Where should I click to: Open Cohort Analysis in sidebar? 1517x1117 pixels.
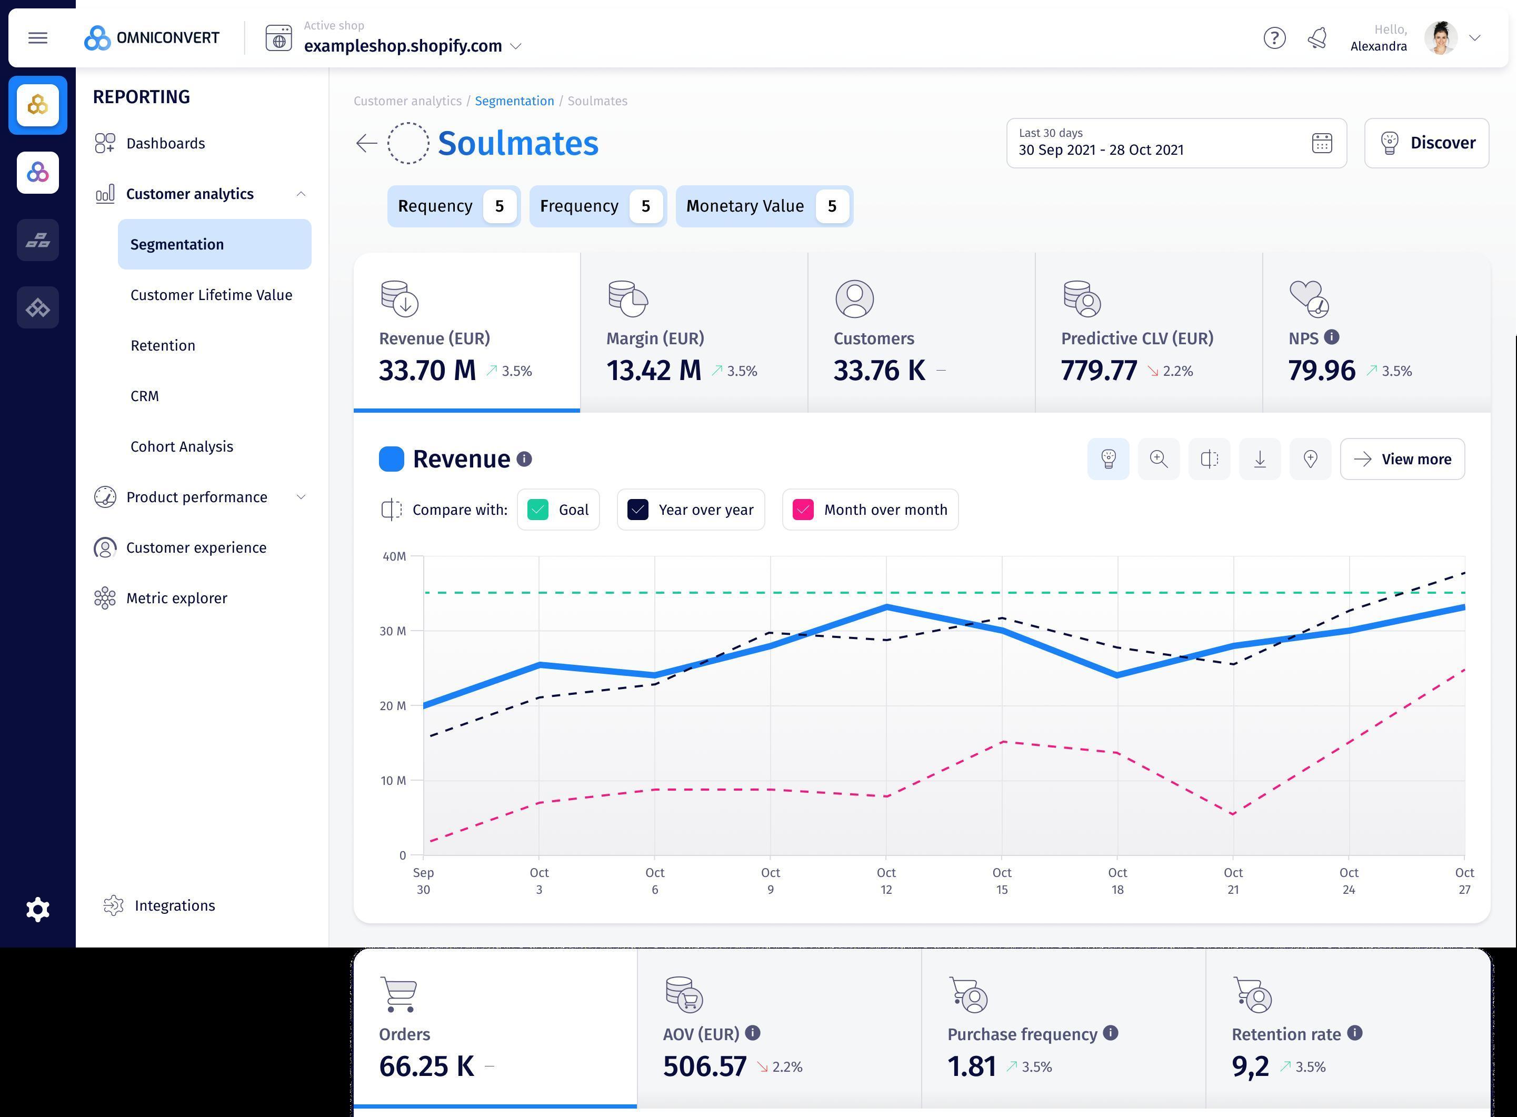coord(182,447)
